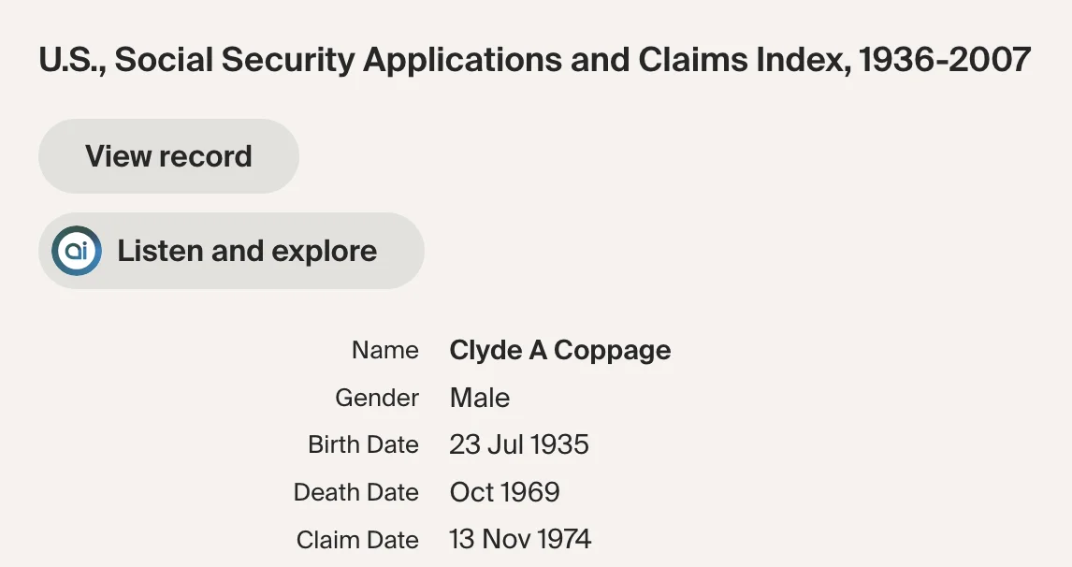Select the 1936-2007 year range in title
Screen dimensions: 1072x567
[945, 61]
